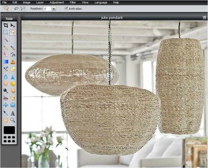Open the Layer menu

point(40,2)
